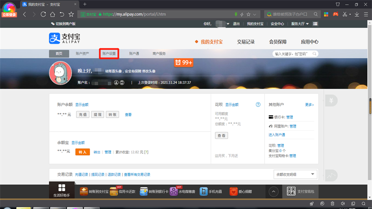Click the undo/restore closed tab icon
372x209 pixels.
tap(62, 14)
